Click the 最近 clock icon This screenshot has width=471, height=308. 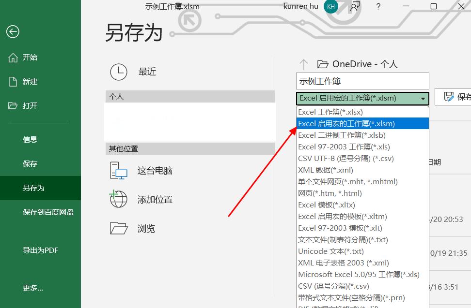119,72
